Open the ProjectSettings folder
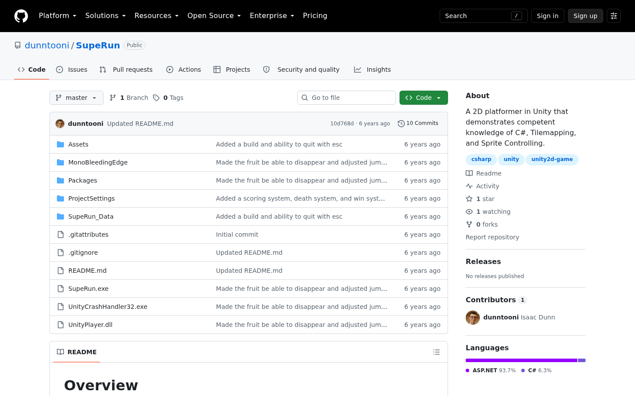Screen dimensions: 635x396 point(91,198)
